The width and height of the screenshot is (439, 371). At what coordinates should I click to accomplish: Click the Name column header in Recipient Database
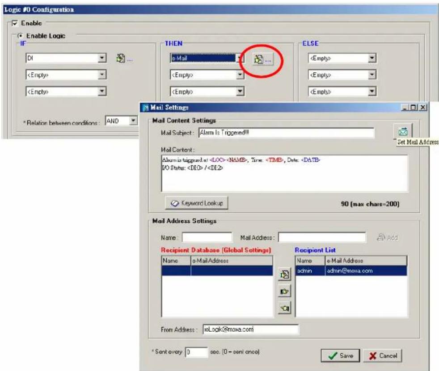[x=177, y=261]
